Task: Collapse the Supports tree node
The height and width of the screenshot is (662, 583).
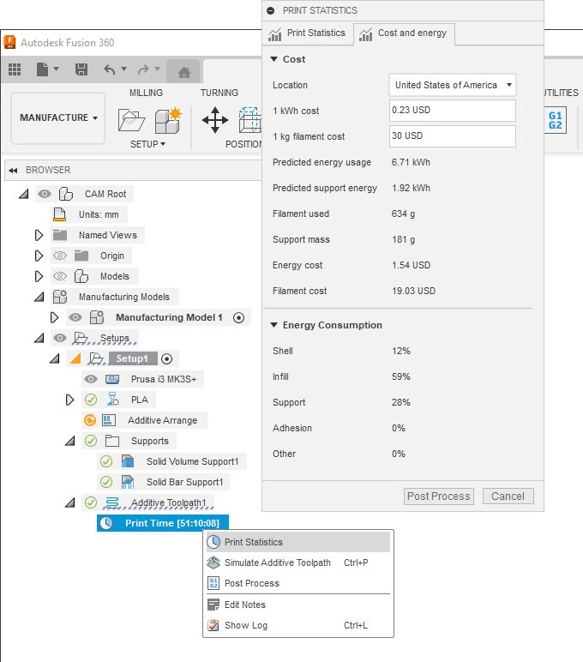Action: pyautogui.click(x=70, y=442)
